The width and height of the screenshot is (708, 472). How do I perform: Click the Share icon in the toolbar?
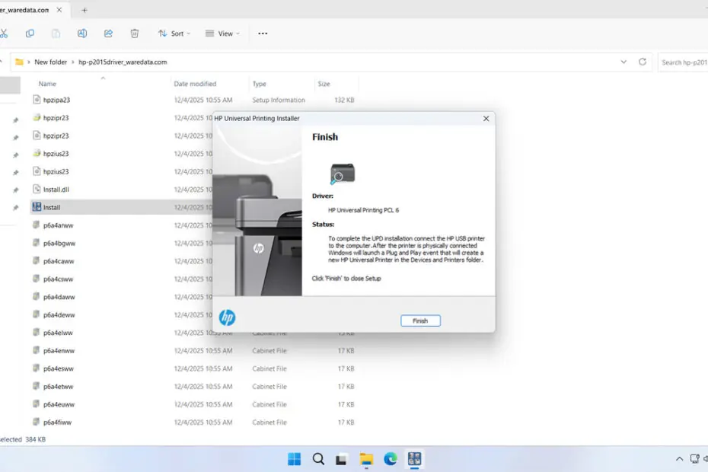pyautogui.click(x=108, y=33)
